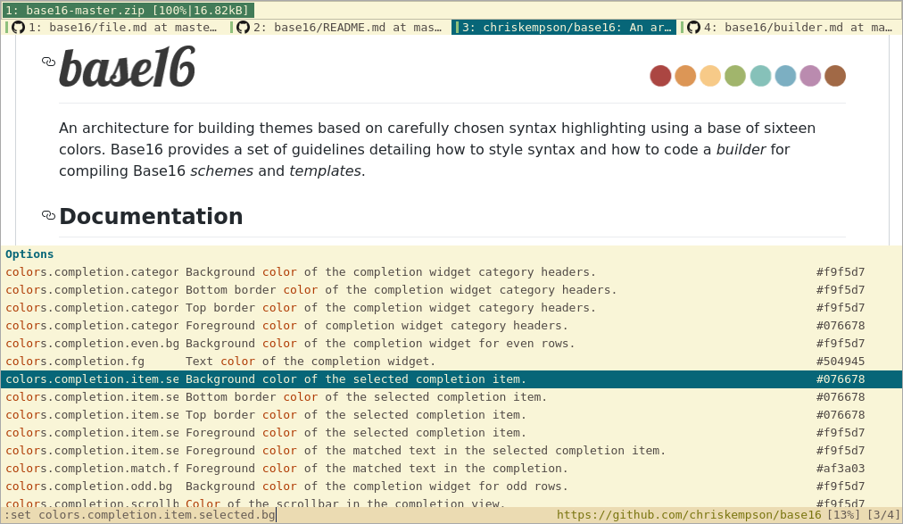Click GitHub favicon on base16/README.md tab
This screenshot has width=903, height=524.
click(x=243, y=28)
